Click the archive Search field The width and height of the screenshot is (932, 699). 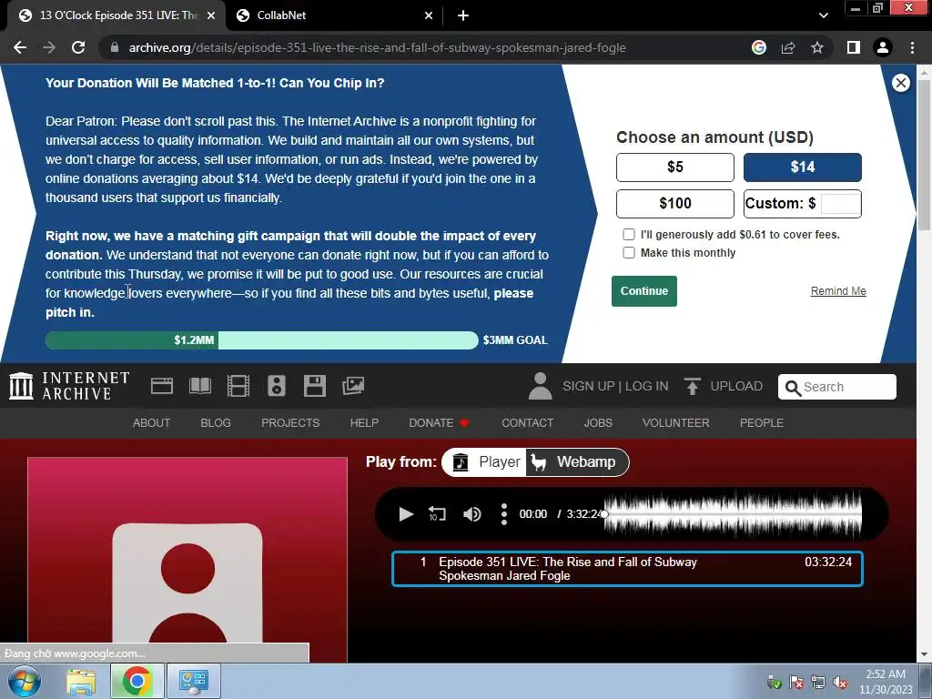837,387
